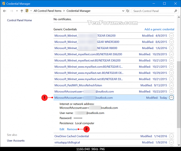Viewport: 181px width, 151px height.
Task: Click the Credential Manager title bar icon
Action: tap(4, 4)
